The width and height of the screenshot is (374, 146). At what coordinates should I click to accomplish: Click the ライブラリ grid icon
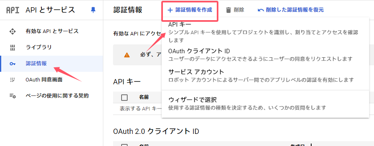[13, 48]
